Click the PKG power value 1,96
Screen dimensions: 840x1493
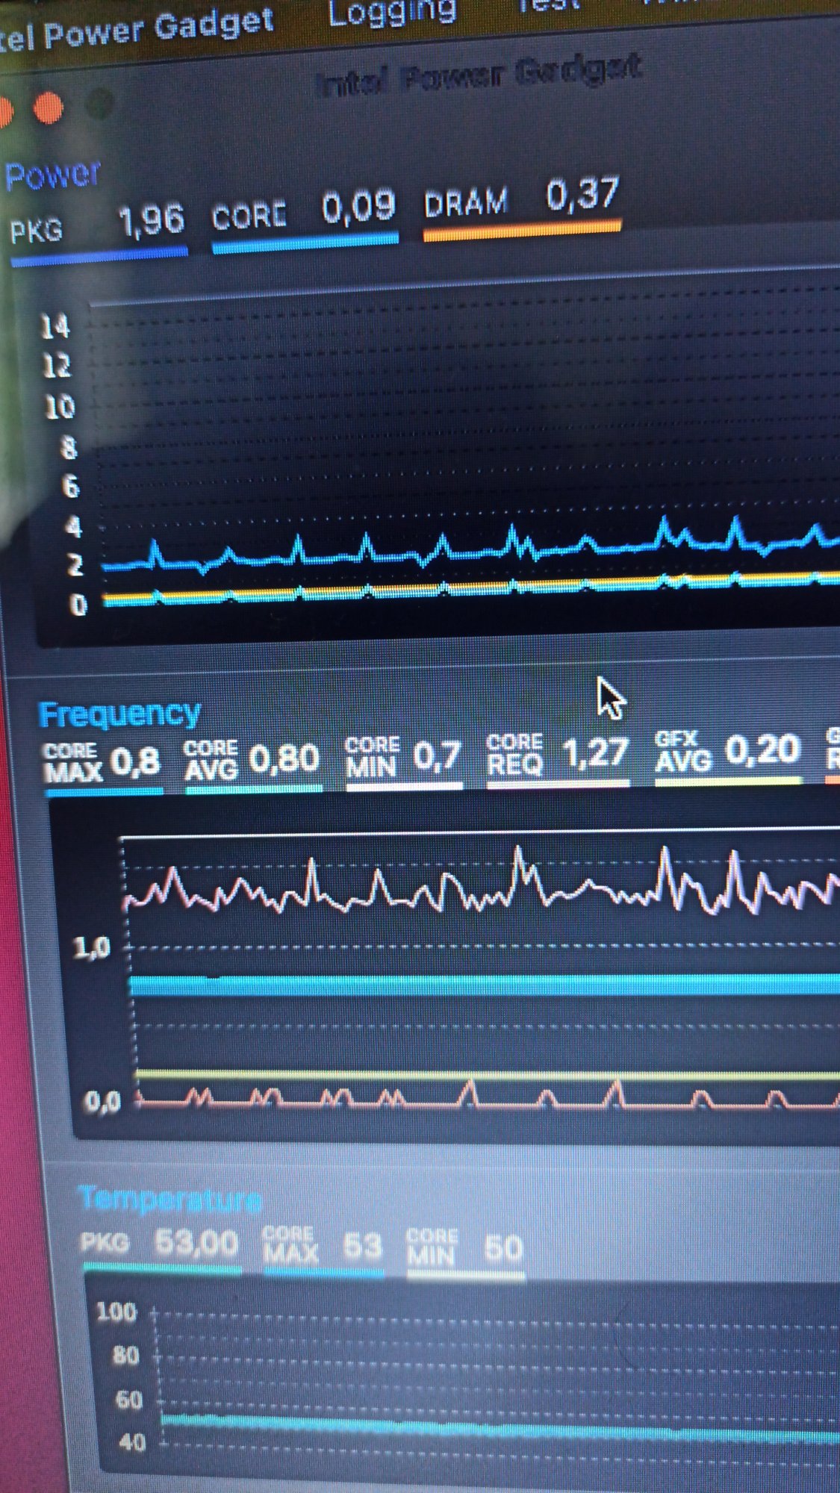152,221
